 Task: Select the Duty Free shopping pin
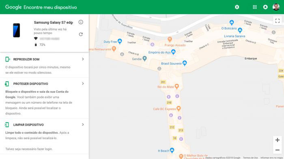[x=120, y=41]
